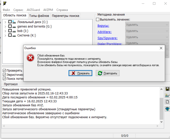Viewport: 170px width, 139px height.
Task: Switch to the Типы файлов tab
Action: pyautogui.click(x=39, y=16)
